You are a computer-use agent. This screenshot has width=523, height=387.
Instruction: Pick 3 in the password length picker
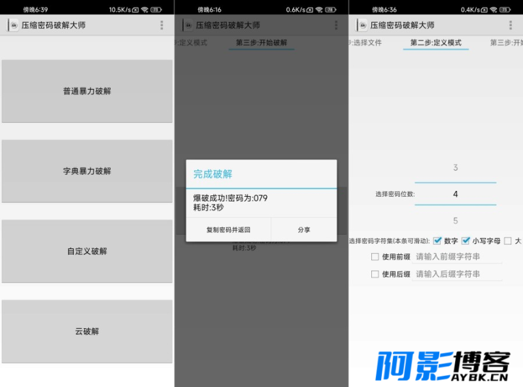456,167
